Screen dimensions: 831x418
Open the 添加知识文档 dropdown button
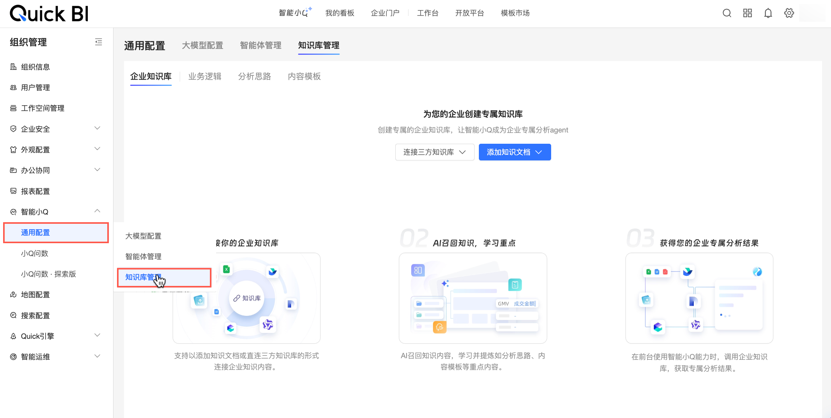click(x=515, y=152)
